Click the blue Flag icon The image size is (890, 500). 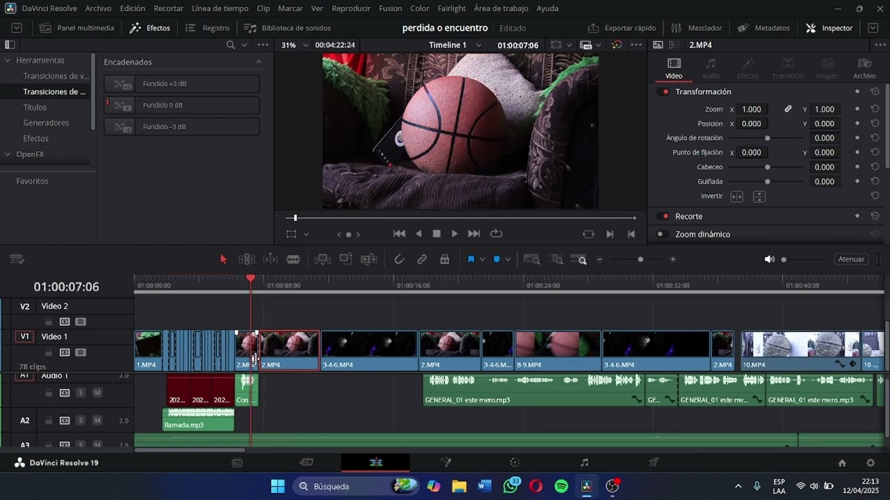tap(471, 259)
